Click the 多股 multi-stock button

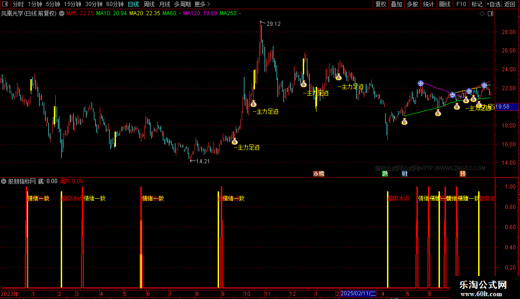tap(412, 4)
